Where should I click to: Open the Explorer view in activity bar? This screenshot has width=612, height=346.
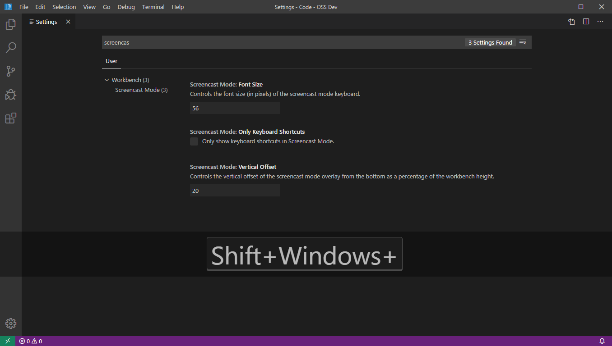pos(11,24)
